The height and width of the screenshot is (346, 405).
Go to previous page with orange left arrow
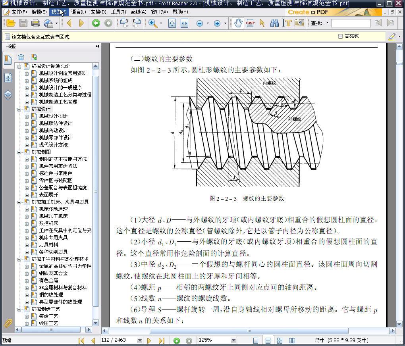click(69, 23)
